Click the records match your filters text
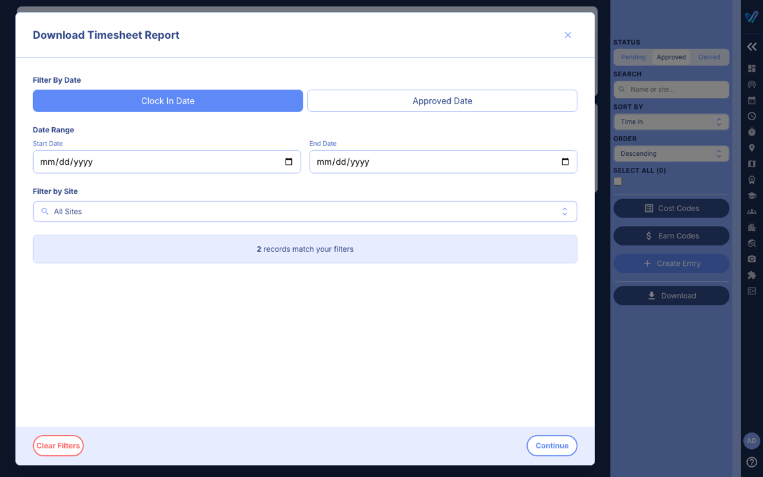763x477 pixels. [x=305, y=249]
